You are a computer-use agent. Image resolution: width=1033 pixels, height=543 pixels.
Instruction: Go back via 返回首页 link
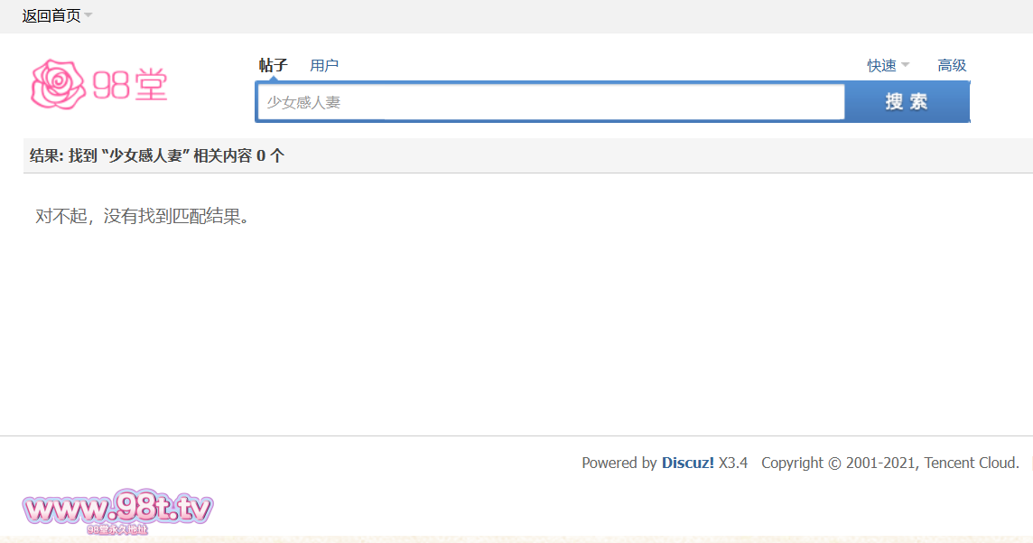click(x=51, y=15)
